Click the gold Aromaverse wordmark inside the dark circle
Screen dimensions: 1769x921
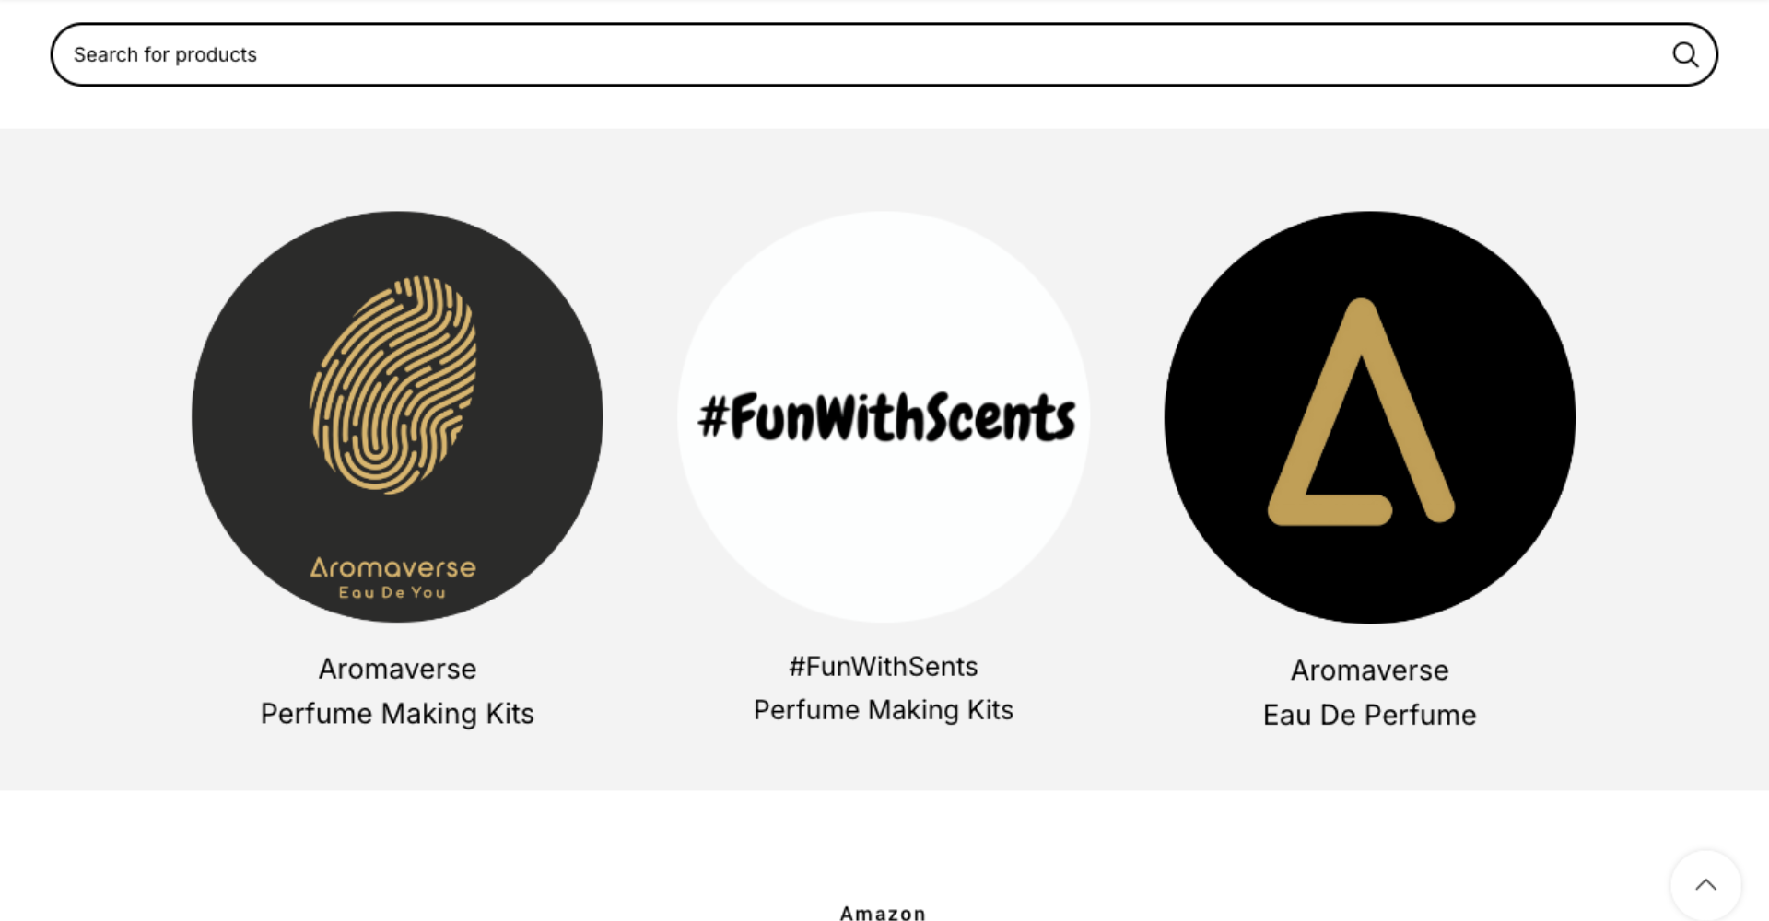click(393, 567)
